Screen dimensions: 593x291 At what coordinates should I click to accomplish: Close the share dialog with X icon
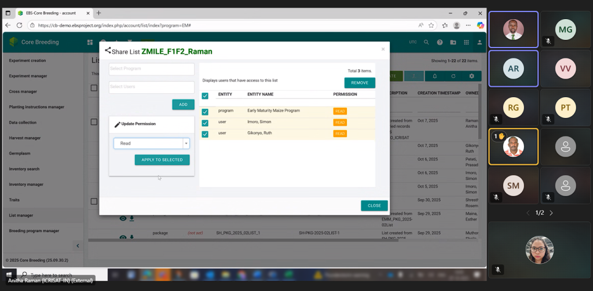pyautogui.click(x=383, y=50)
